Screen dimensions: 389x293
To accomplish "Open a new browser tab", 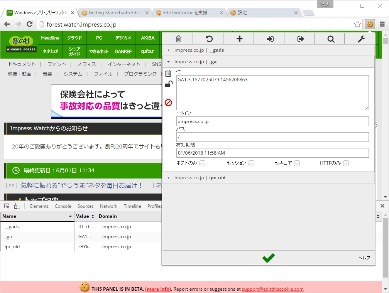I will 308,13.
